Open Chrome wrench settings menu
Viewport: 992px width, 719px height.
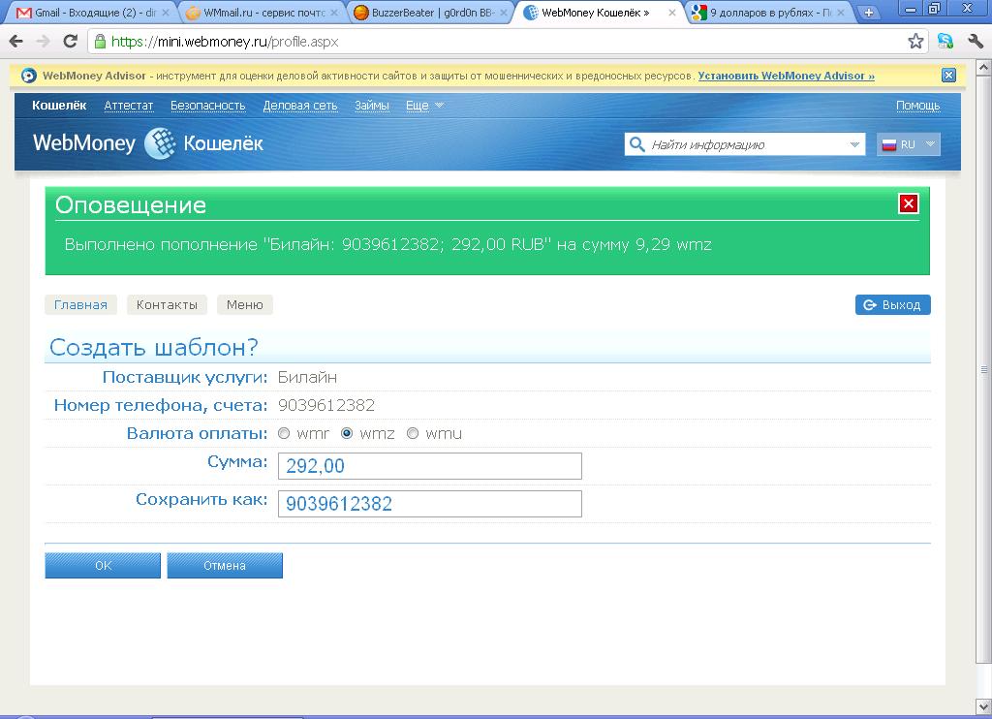click(x=975, y=42)
